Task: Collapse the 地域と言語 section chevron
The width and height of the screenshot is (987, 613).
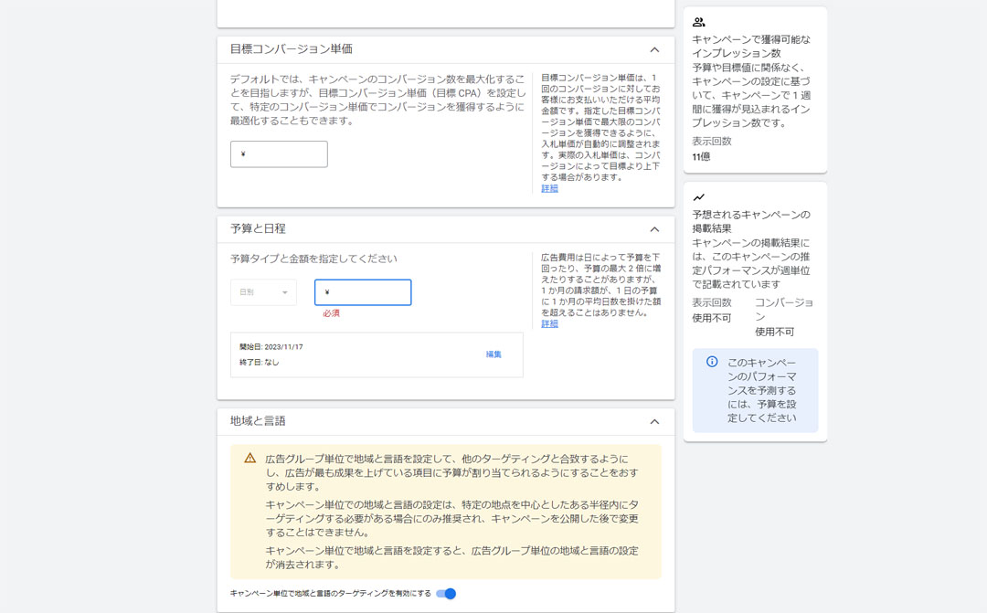Action: (654, 422)
